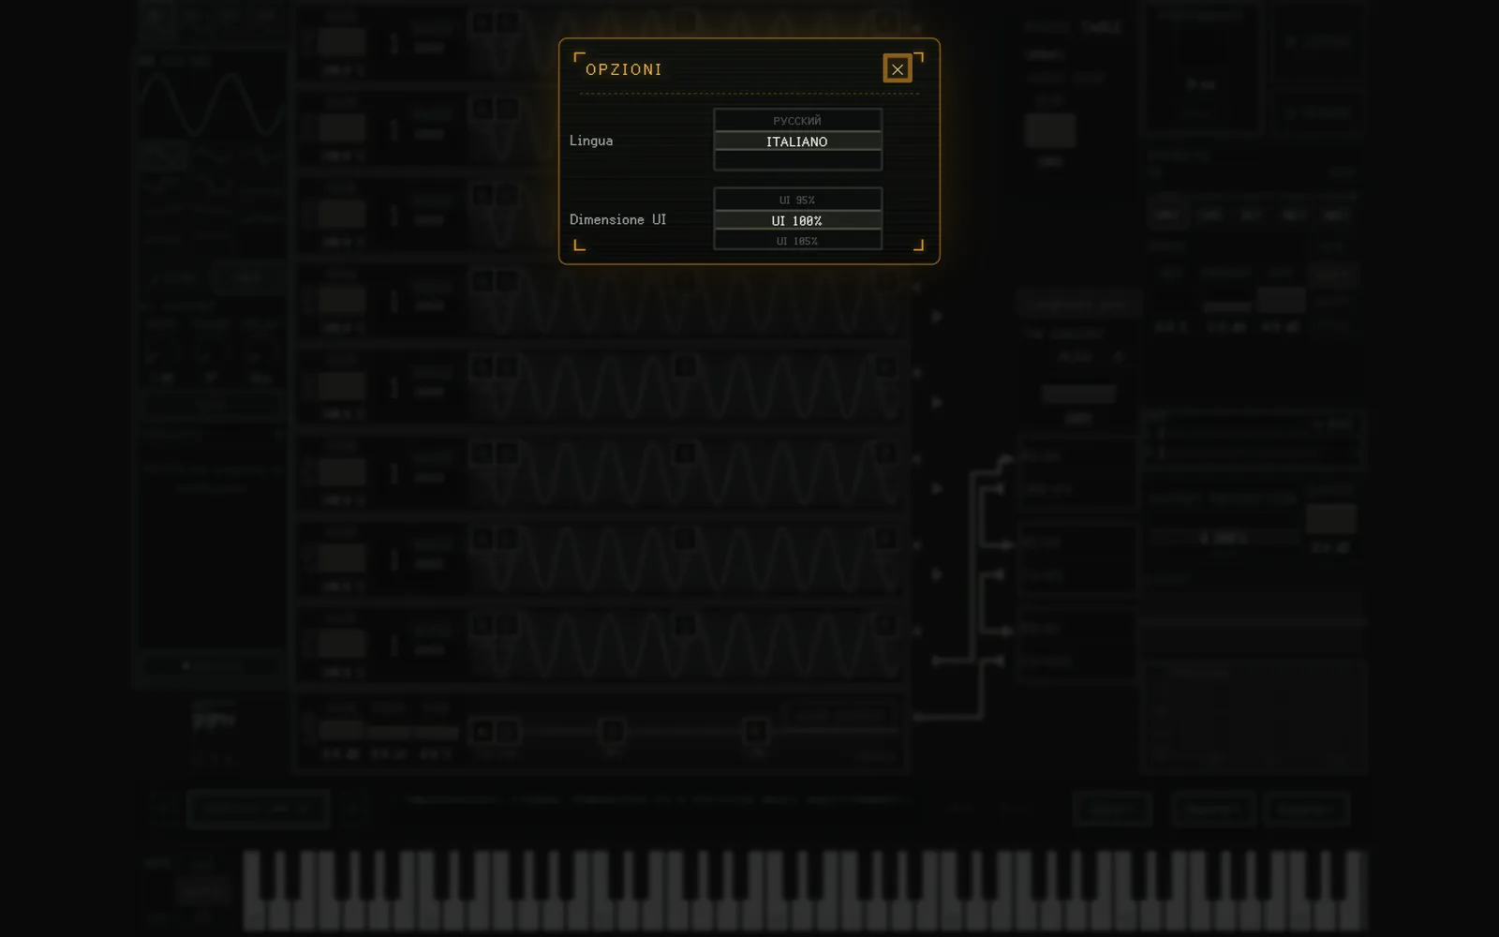The image size is (1499, 937).
Task: Choose the UI 105% size option
Action: click(797, 241)
